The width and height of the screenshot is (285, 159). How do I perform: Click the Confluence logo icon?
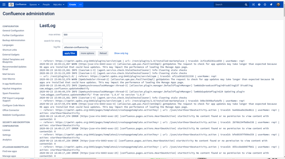click(x=11, y=5)
